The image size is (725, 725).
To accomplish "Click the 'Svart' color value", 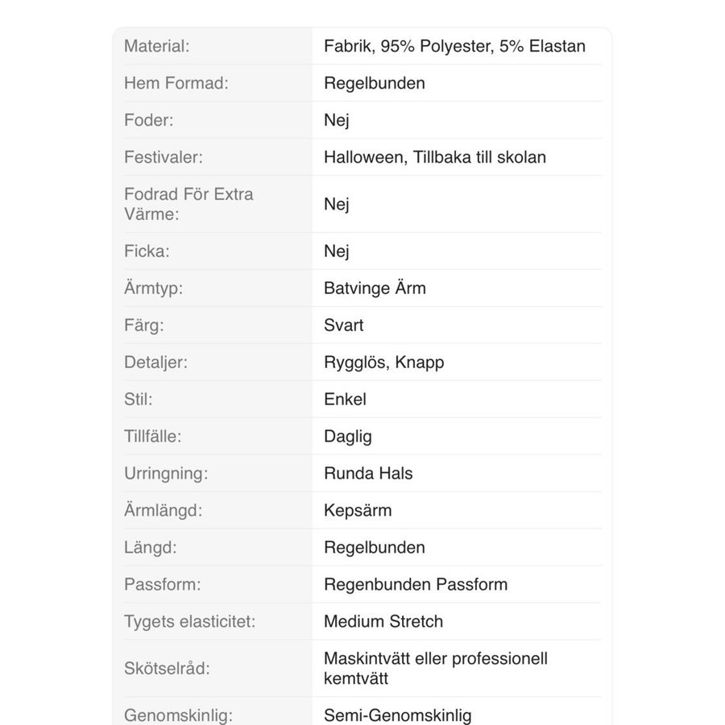I will [344, 325].
